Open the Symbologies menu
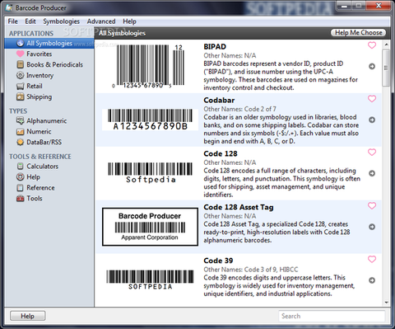 (x=61, y=21)
